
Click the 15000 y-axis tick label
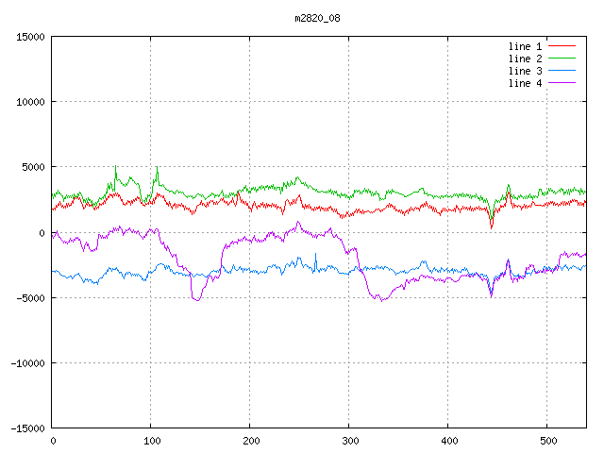pyautogui.click(x=30, y=37)
